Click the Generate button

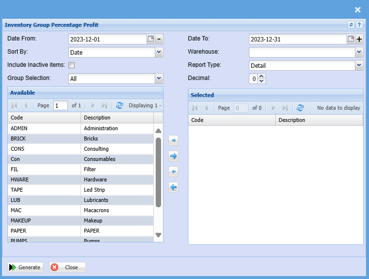[x=25, y=267]
